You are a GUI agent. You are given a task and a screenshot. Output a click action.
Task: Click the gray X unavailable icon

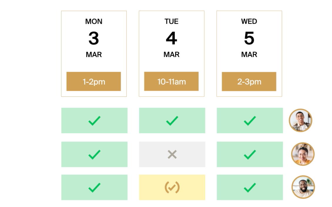172,155
